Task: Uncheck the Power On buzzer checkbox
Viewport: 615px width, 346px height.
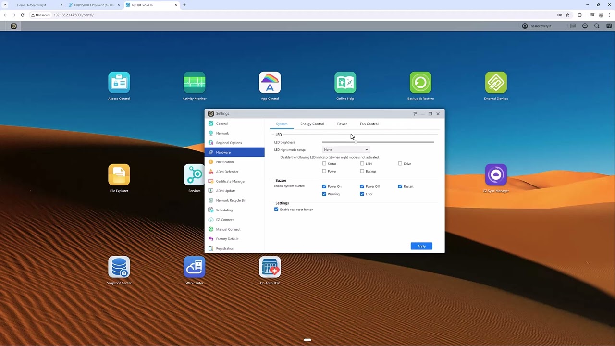Action: click(x=324, y=186)
